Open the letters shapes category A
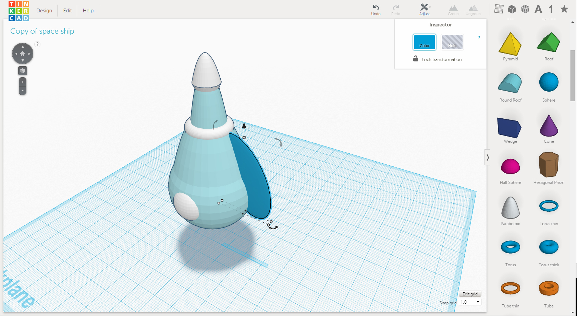The image size is (577, 316). pyautogui.click(x=538, y=9)
